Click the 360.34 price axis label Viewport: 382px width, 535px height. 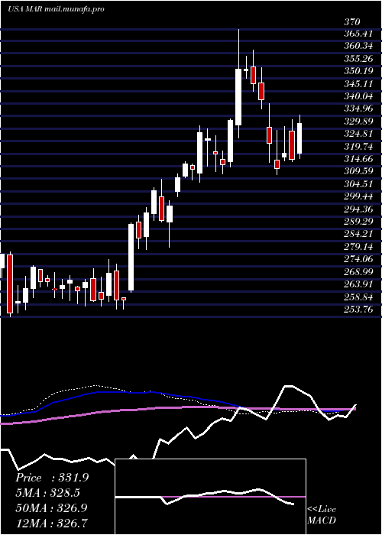point(358,46)
